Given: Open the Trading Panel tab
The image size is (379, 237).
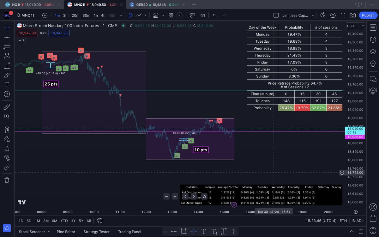Looking at the screenshot, I should pyautogui.click(x=129, y=232).
